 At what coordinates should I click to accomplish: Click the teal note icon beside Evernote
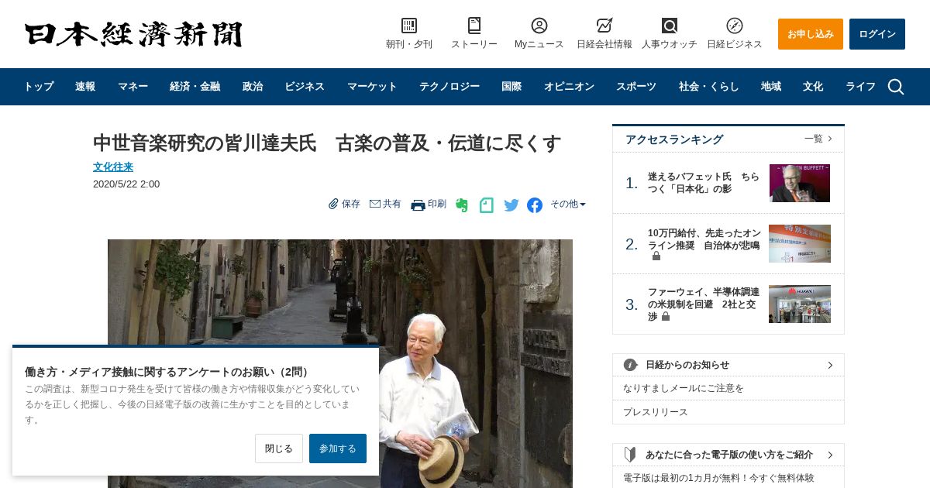[x=487, y=205]
